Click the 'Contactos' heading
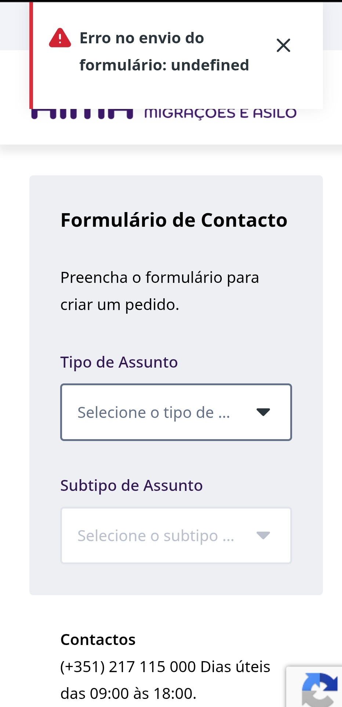Screen dimensions: 342x707 pyautogui.click(x=98, y=639)
